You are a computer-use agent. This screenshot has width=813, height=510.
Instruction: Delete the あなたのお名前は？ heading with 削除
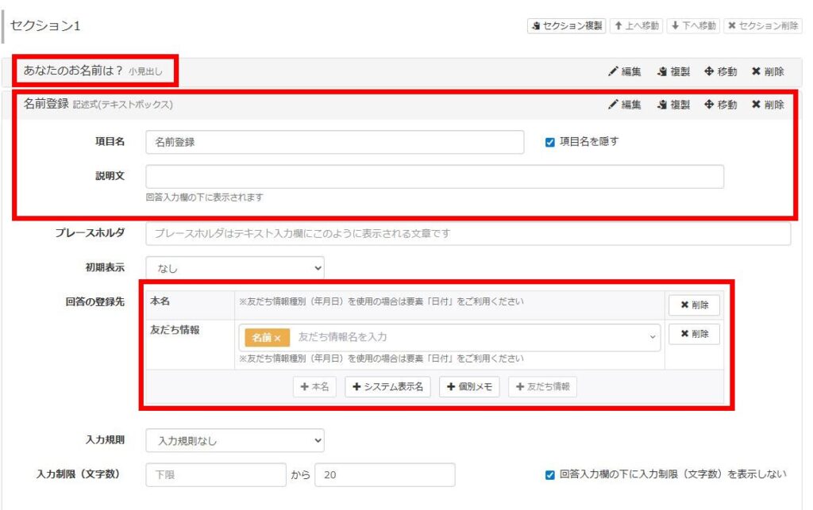pyautogui.click(x=768, y=72)
